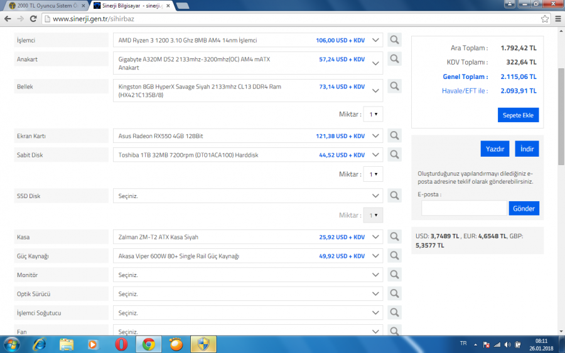The image size is (565, 353).
Task: Click network signal tray icon
Action: [497, 345]
